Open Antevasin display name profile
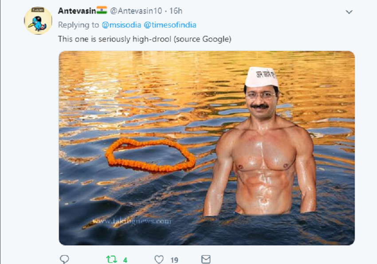 tap(77, 11)
